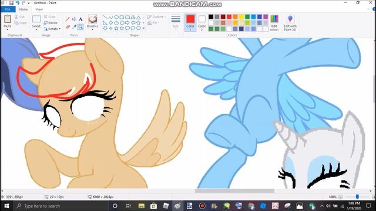This screenshot has height=211, width=376.
Task: Choose the Diamond shape
Action: [x=111, y=23]
